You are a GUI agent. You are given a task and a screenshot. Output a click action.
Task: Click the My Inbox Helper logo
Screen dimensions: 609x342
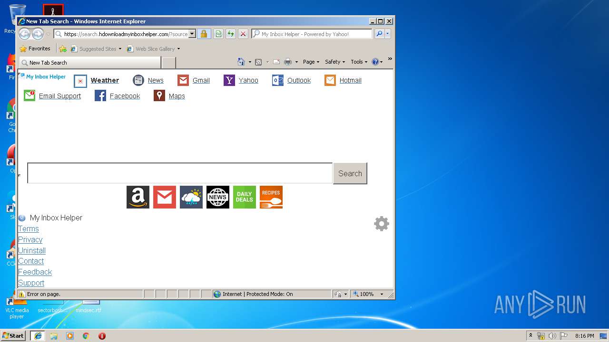point(42,76)
